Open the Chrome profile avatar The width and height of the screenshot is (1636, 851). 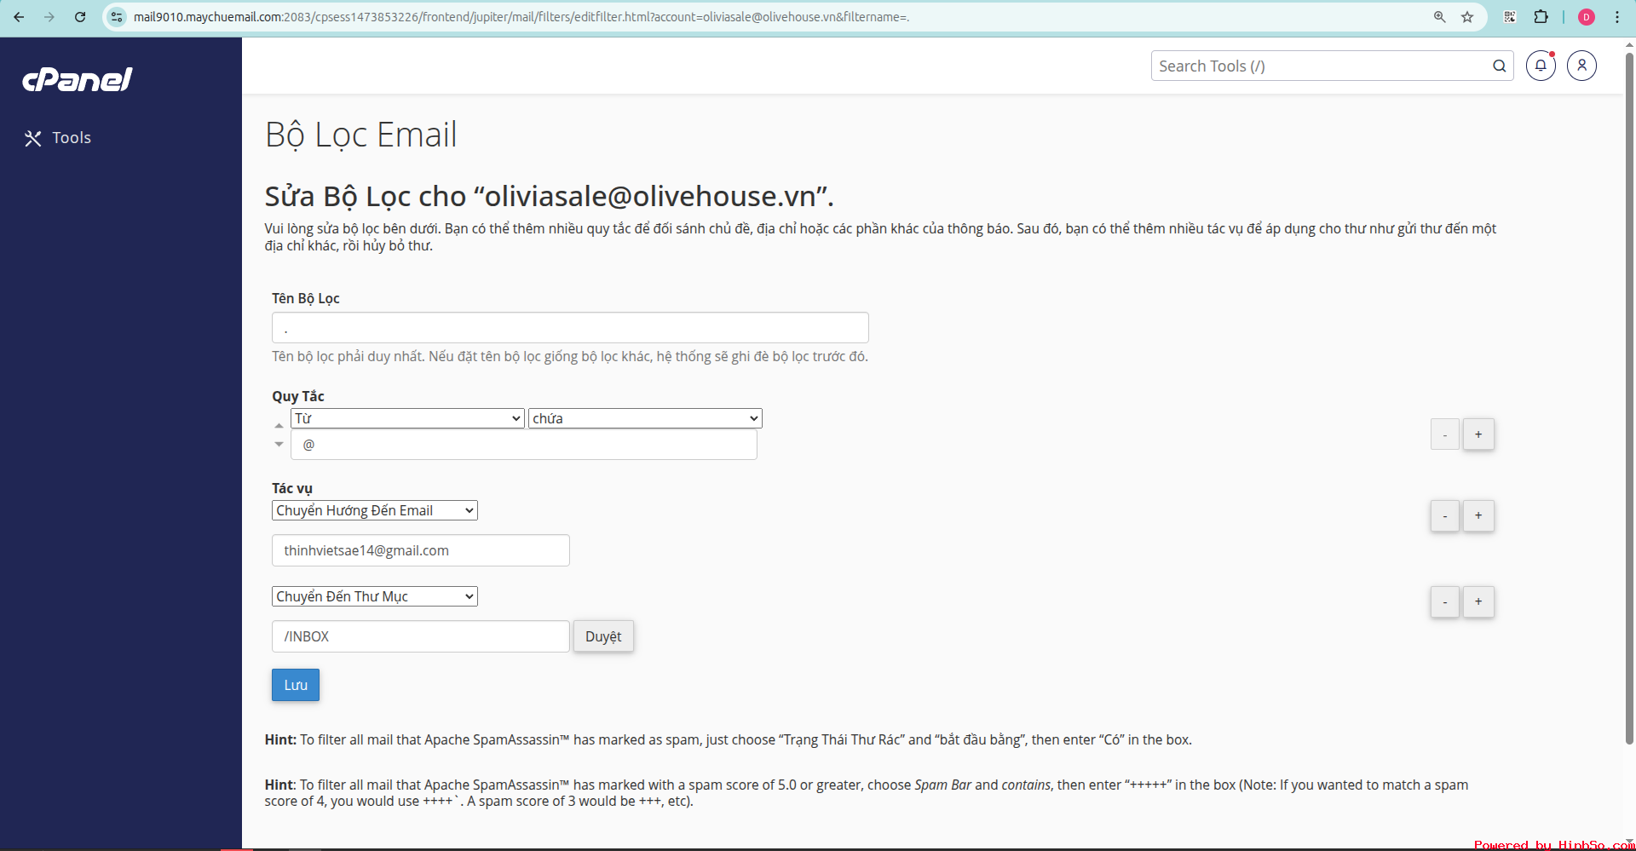1587,17
